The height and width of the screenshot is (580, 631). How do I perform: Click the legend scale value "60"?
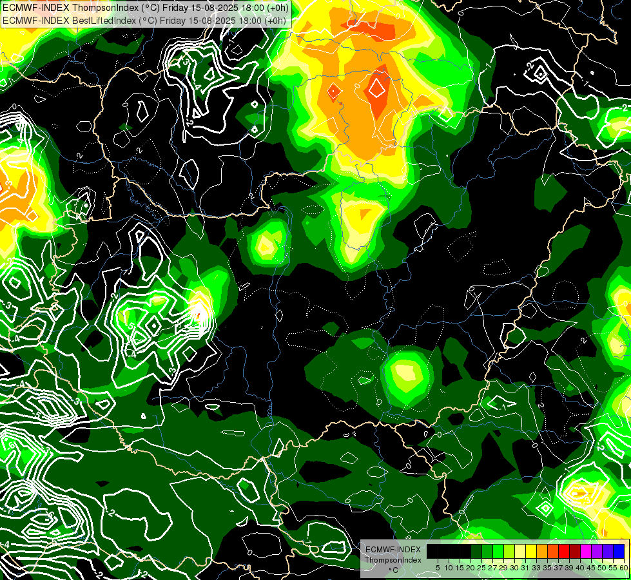(x=624, y=568)
